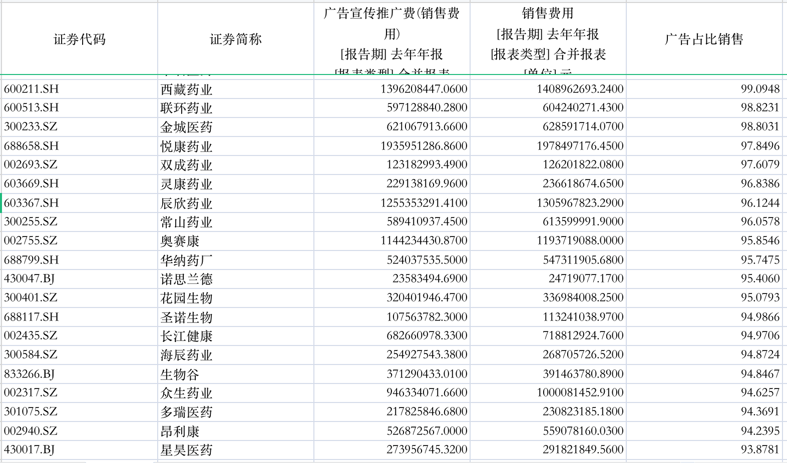Click the 长江健康 cell
787x463 pixels.
click(235, 335)
